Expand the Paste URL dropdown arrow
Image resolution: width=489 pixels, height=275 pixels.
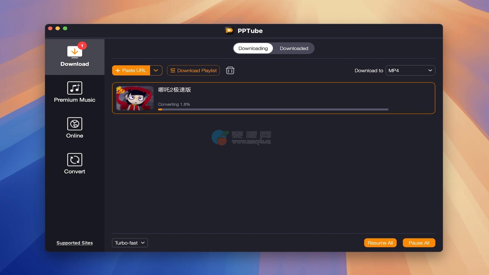(x=156, y=70)
